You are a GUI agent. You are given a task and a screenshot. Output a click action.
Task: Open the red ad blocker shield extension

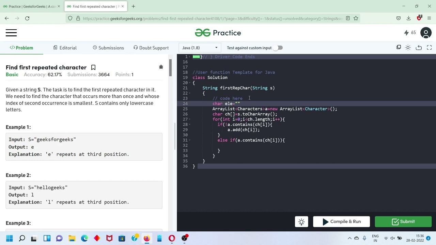[419, 18]
